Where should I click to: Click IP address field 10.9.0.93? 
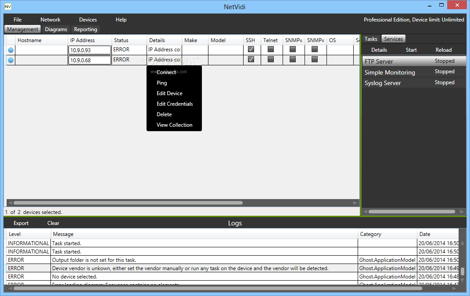90,50
